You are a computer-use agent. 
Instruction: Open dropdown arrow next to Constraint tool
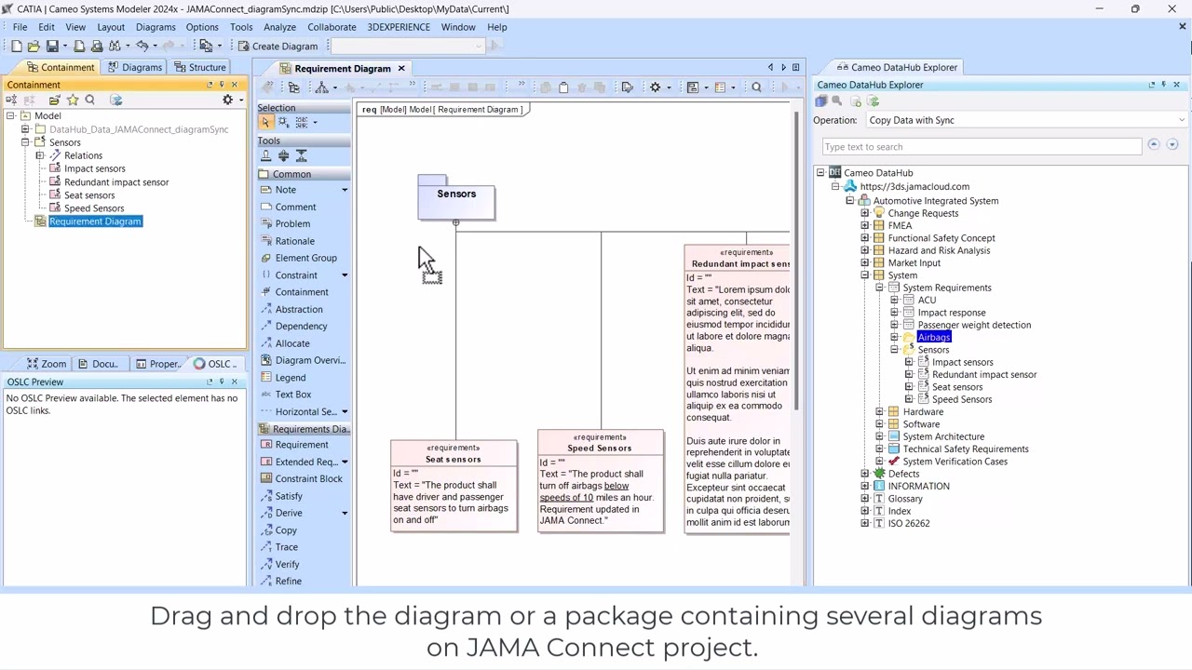coord(345,275)
